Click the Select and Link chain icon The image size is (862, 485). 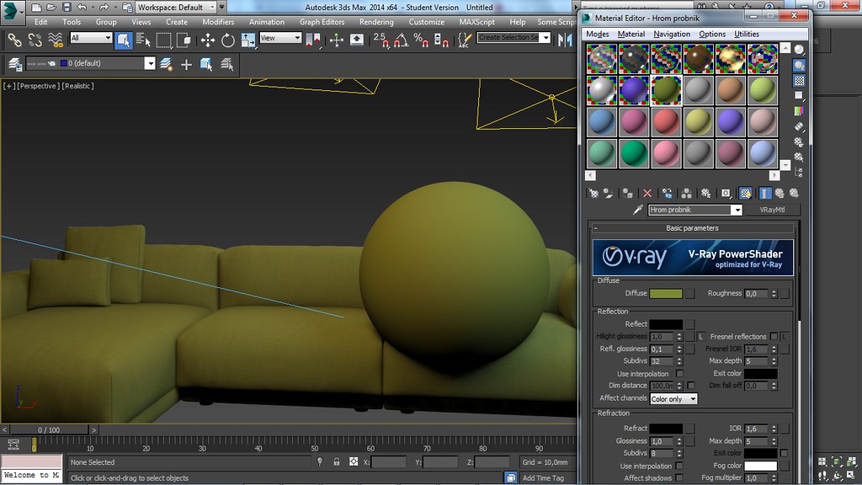pyautogui.click(x=13, y=40)
